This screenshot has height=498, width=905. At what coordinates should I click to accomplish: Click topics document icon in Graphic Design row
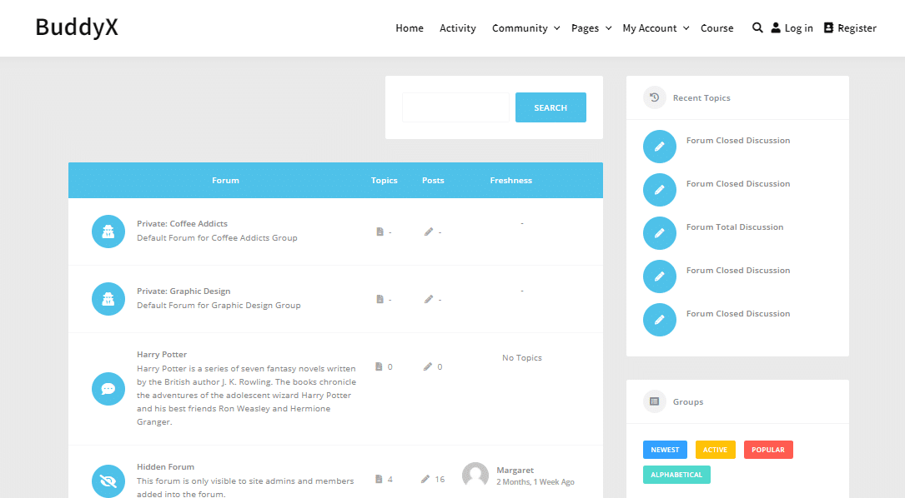point(380,299)
